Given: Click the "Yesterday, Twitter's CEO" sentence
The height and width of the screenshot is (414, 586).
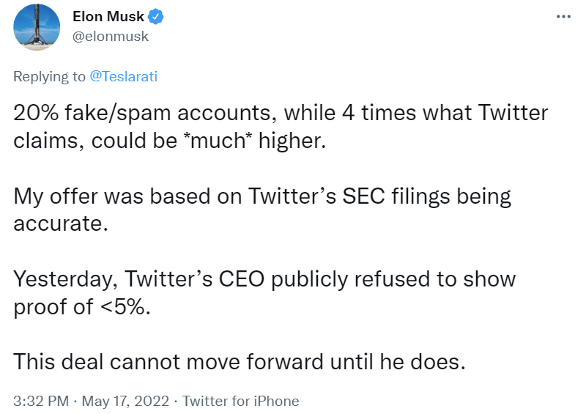Looking at the screenshot, I should point(264,293).
